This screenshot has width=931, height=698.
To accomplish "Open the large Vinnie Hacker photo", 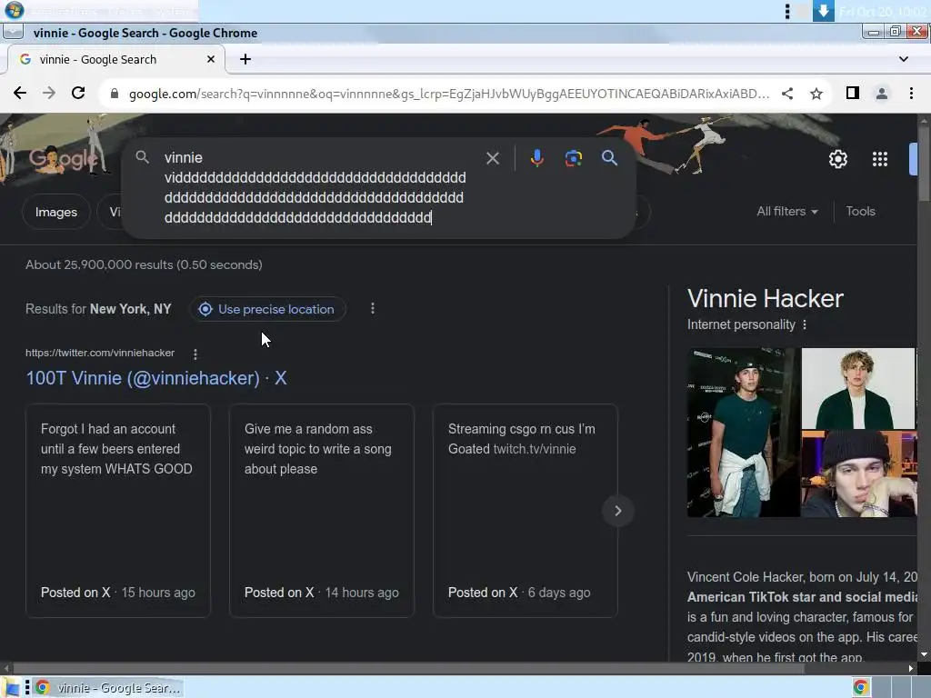I will [x=744, y=432].
